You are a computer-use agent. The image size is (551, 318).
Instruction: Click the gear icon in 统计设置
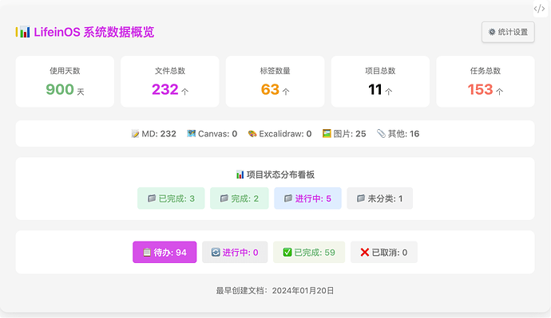(492, 32)
